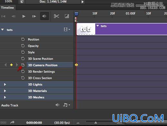Viewport: 167px width, 126px height.
Task: Select the 3D Camera Position row
Action: point(37,65)
